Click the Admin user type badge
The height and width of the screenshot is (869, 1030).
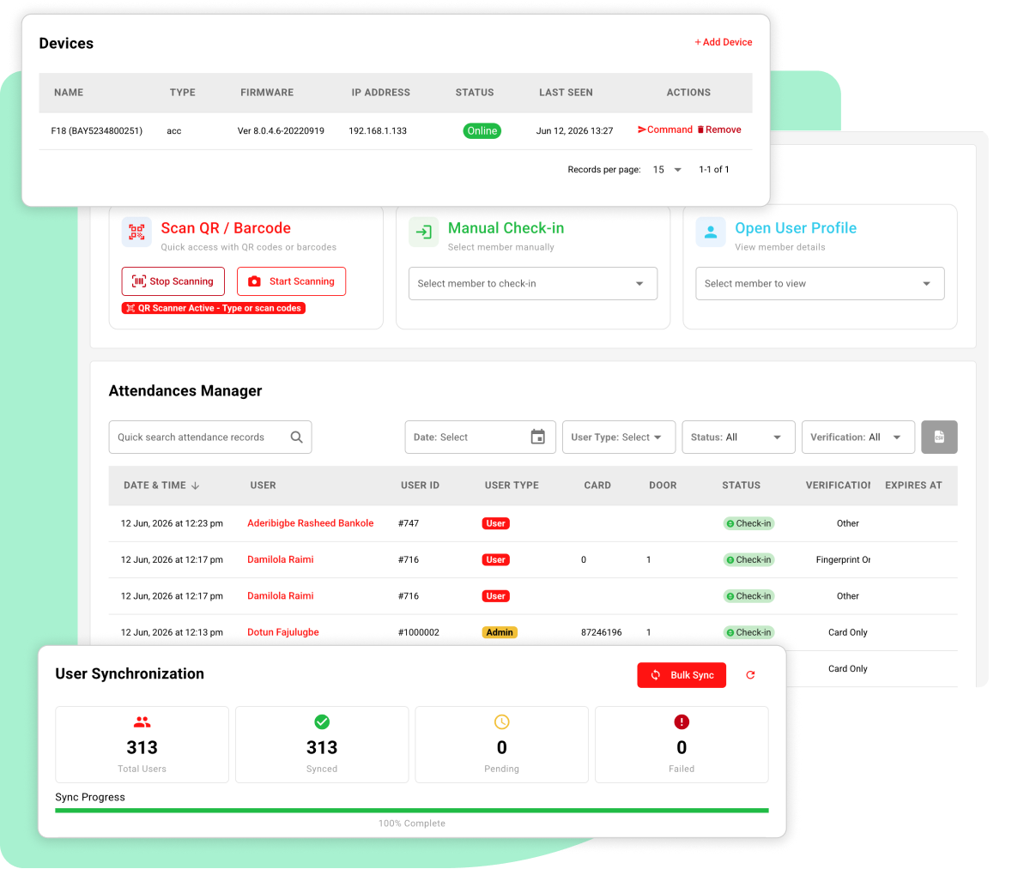coord(500,632)
